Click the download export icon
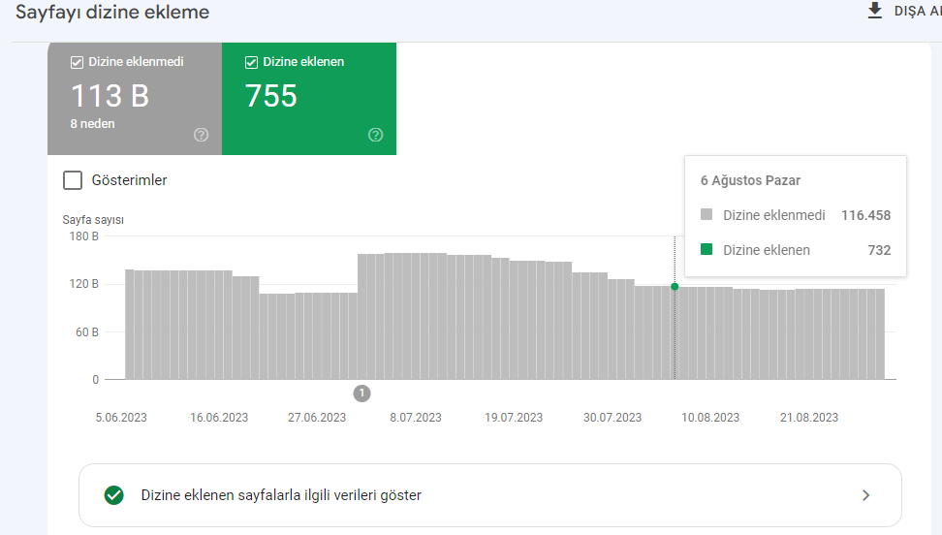Viewport: 942px width, 535px height. click(875, 11)
